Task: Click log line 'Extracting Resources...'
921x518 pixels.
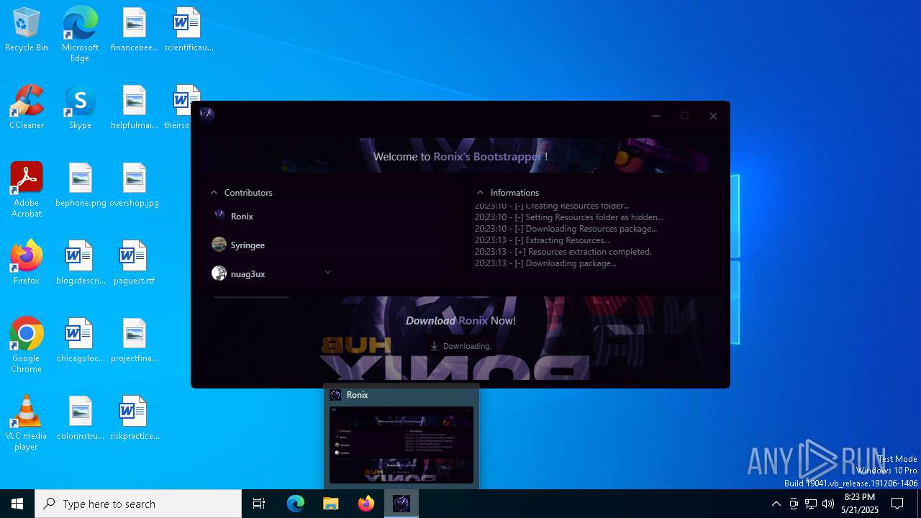Action: [x=542, y=240]
